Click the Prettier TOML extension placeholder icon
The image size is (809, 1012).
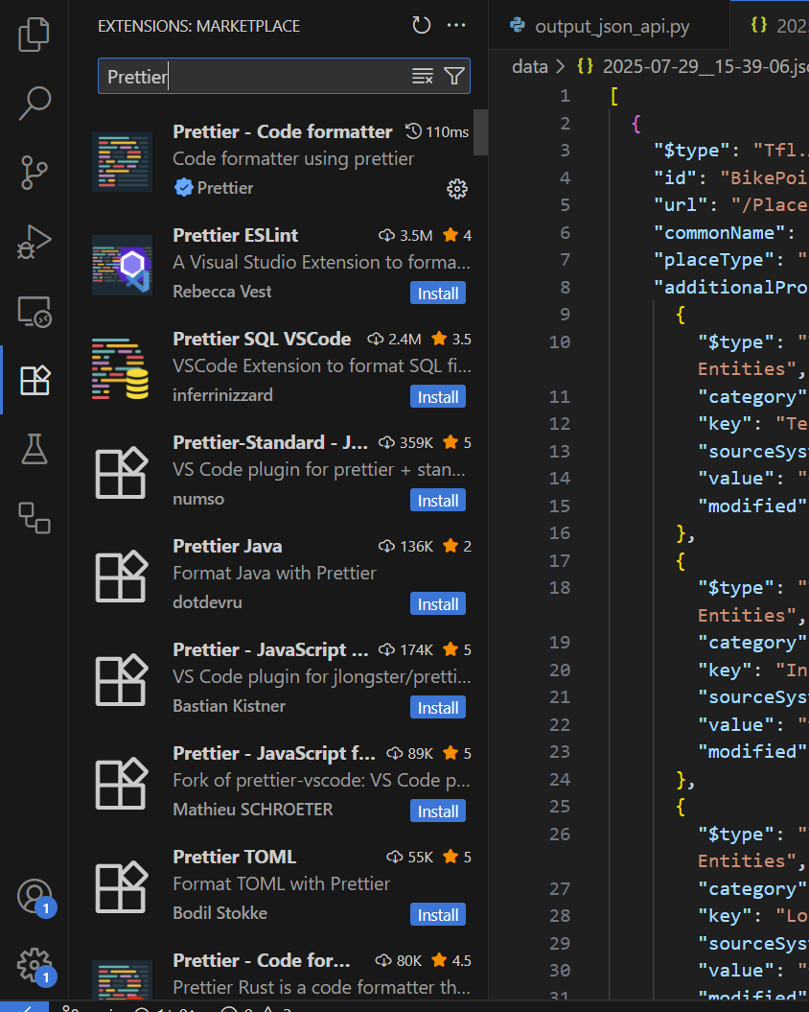point(122,886)
